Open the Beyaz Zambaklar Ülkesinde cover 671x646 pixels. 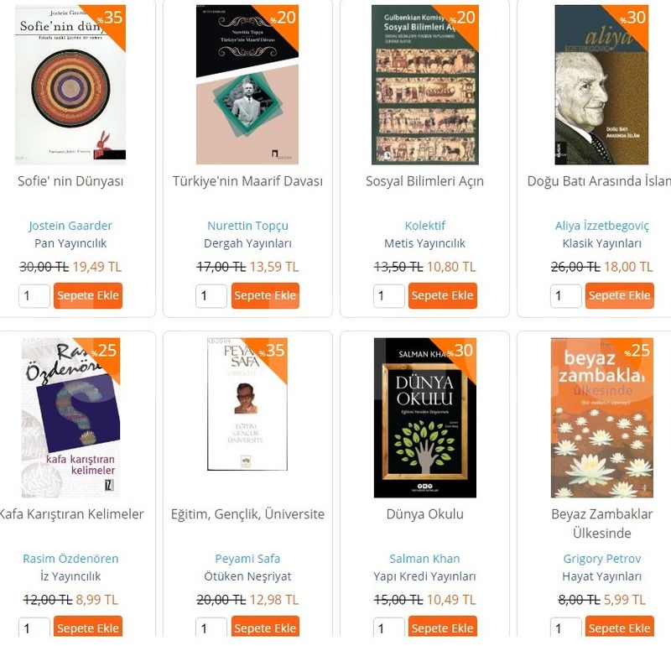(x=601, y=418)
